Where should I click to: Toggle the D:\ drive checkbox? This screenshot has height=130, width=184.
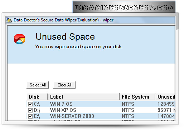(x=30, y=110)
